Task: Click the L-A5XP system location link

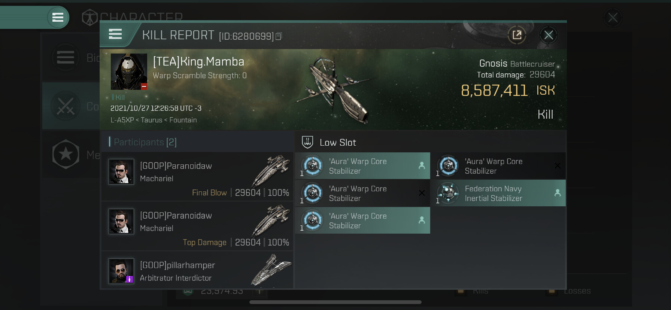Action: (122, 120)
